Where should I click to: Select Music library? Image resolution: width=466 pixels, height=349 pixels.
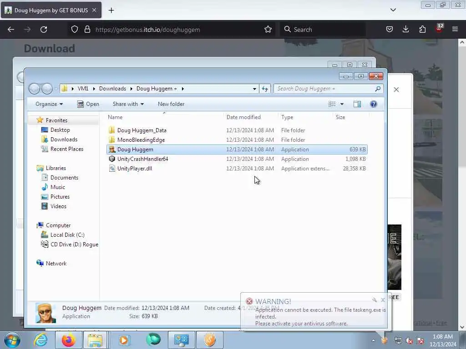tap(57, 187)
